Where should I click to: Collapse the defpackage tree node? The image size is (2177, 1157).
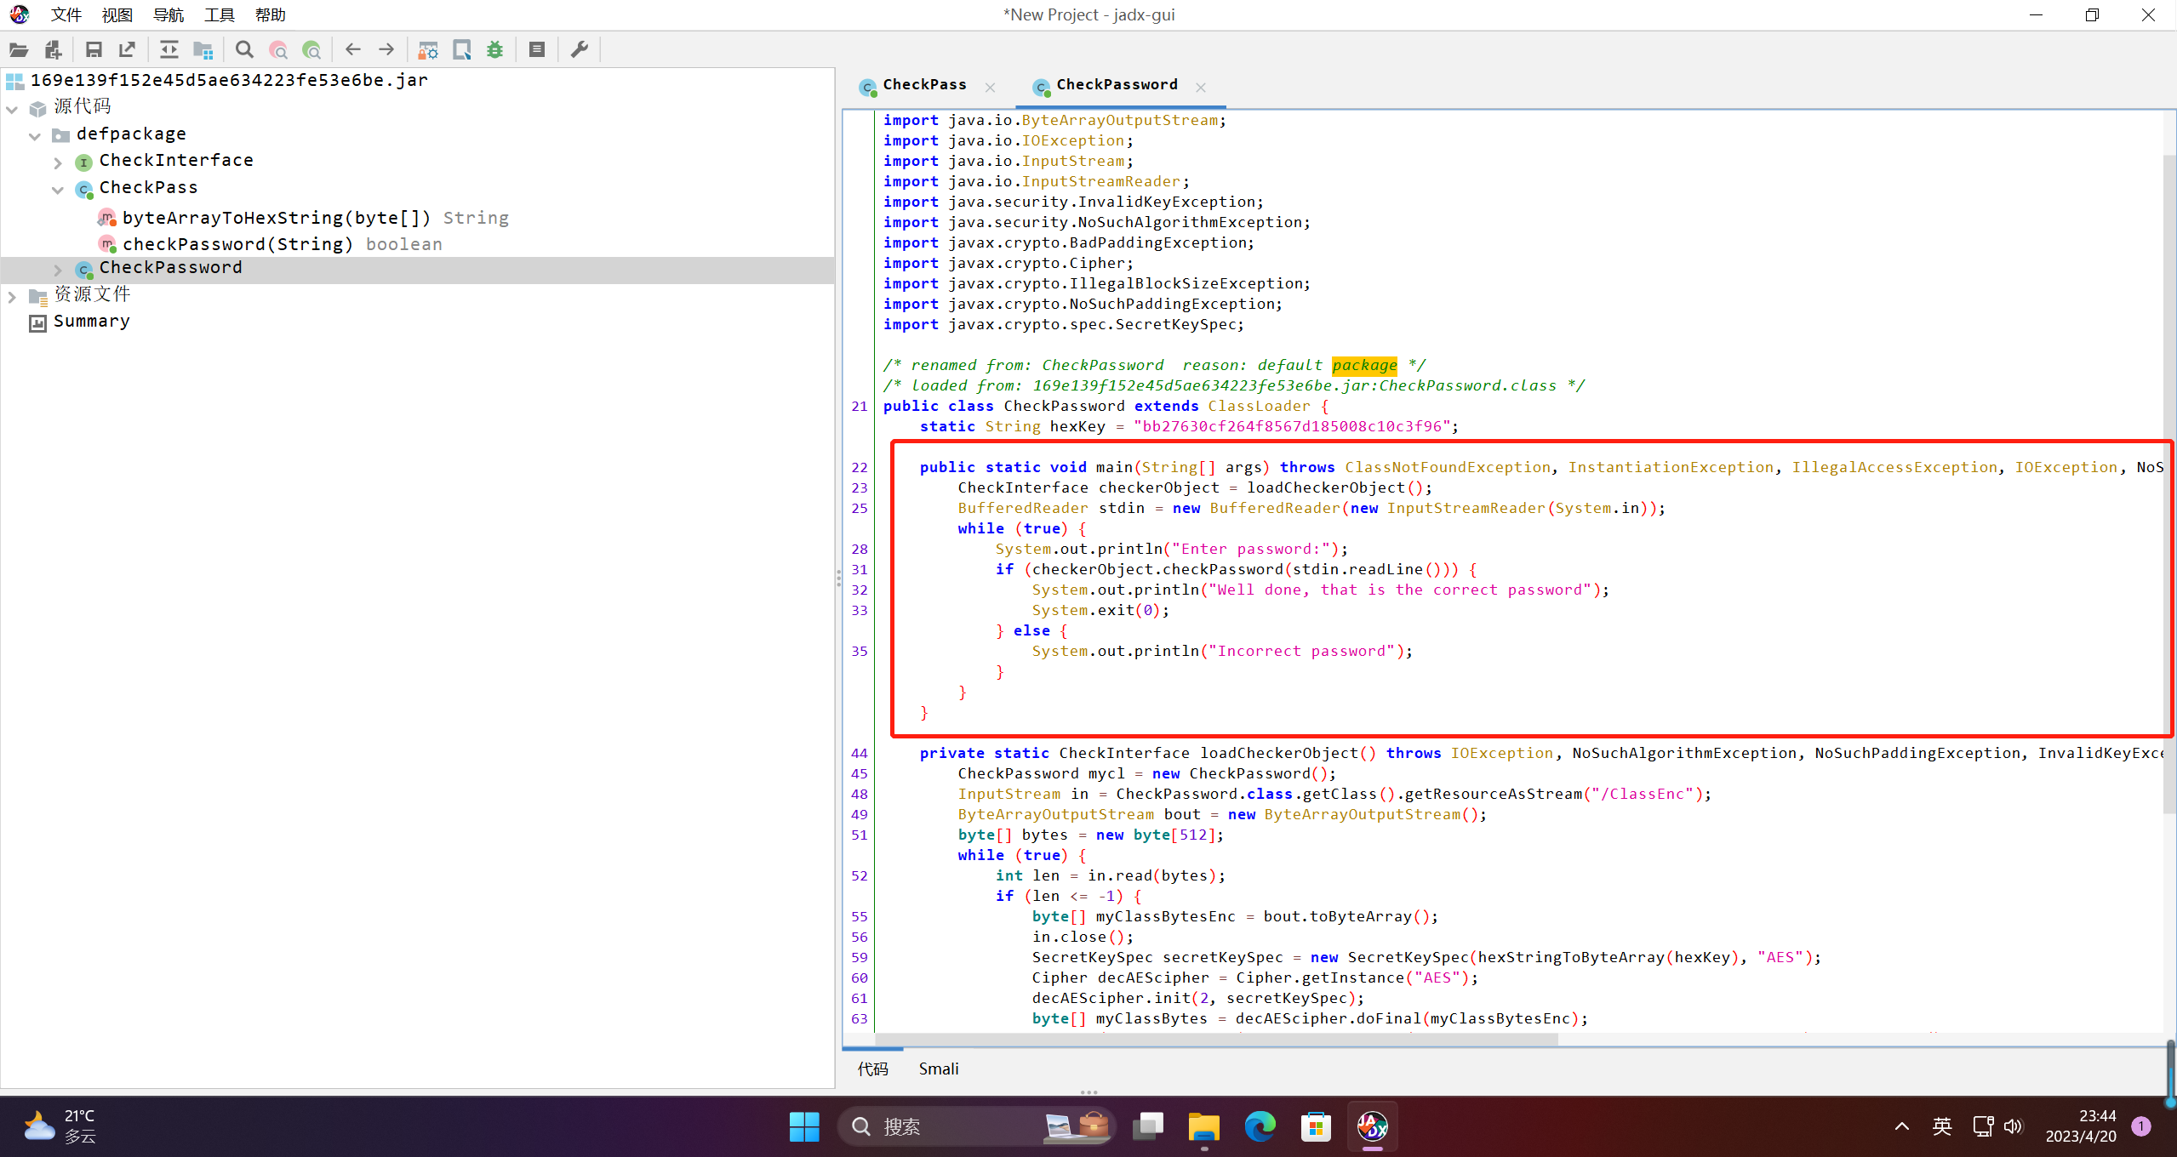(x=35, y=135)
